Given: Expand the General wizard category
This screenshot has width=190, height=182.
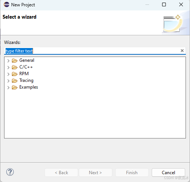Looking at the screenshot, I should (8, 61).
